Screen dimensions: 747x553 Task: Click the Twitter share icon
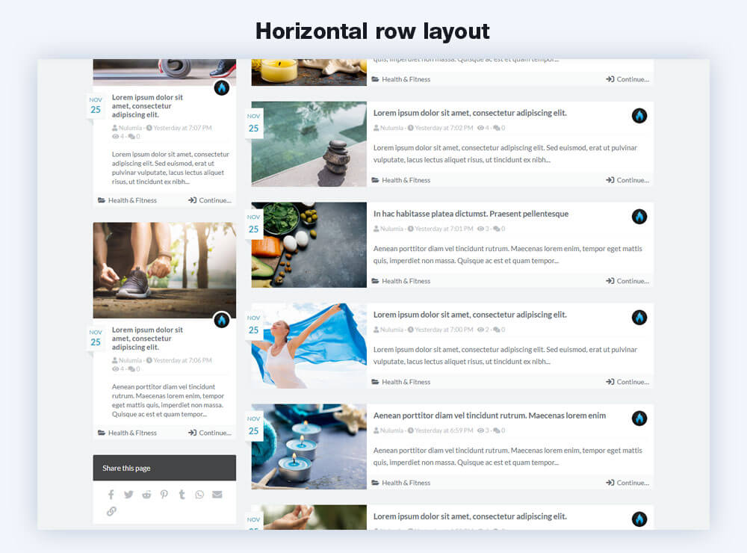(x=128, y=495)
